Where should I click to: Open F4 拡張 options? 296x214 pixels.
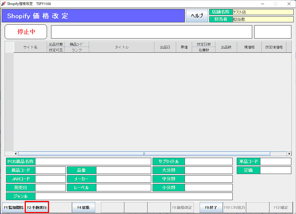[83, 208]
